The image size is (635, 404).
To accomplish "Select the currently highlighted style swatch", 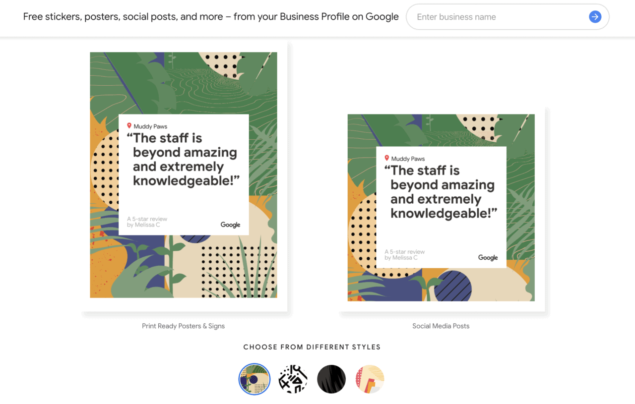I will pos(254,379).
